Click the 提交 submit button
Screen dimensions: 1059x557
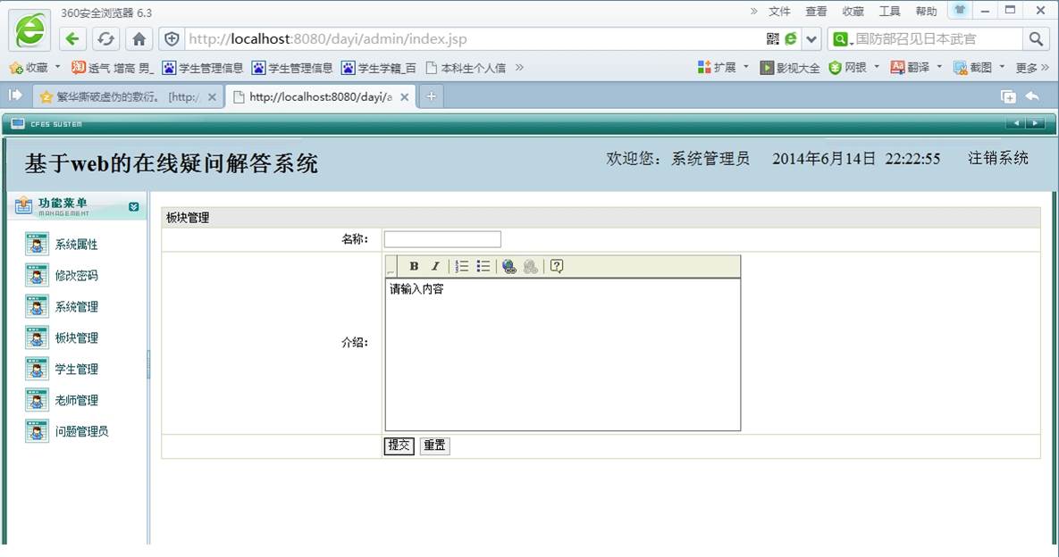(399, 445)
